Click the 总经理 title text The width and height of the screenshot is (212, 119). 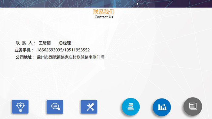point(65,43)
